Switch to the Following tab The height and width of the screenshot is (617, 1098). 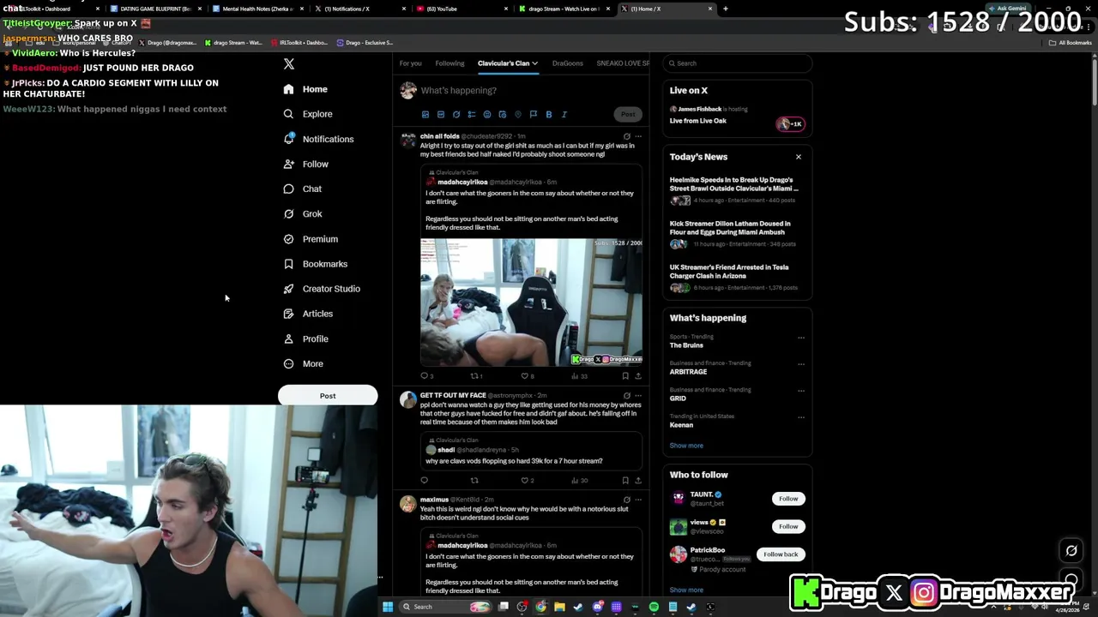click(449, 63)
